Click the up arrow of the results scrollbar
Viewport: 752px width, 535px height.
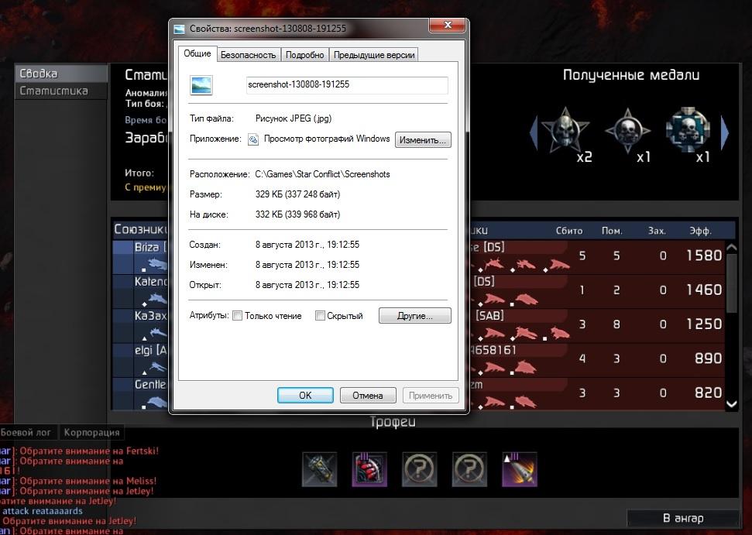(731, 248)
